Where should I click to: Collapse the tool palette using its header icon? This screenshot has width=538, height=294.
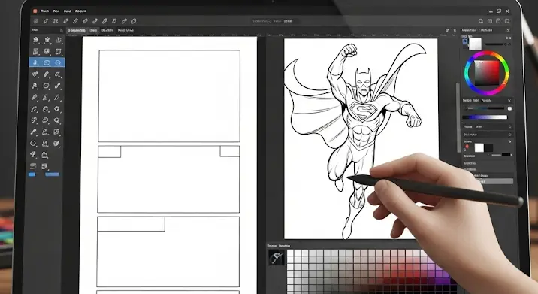point(62,30)
